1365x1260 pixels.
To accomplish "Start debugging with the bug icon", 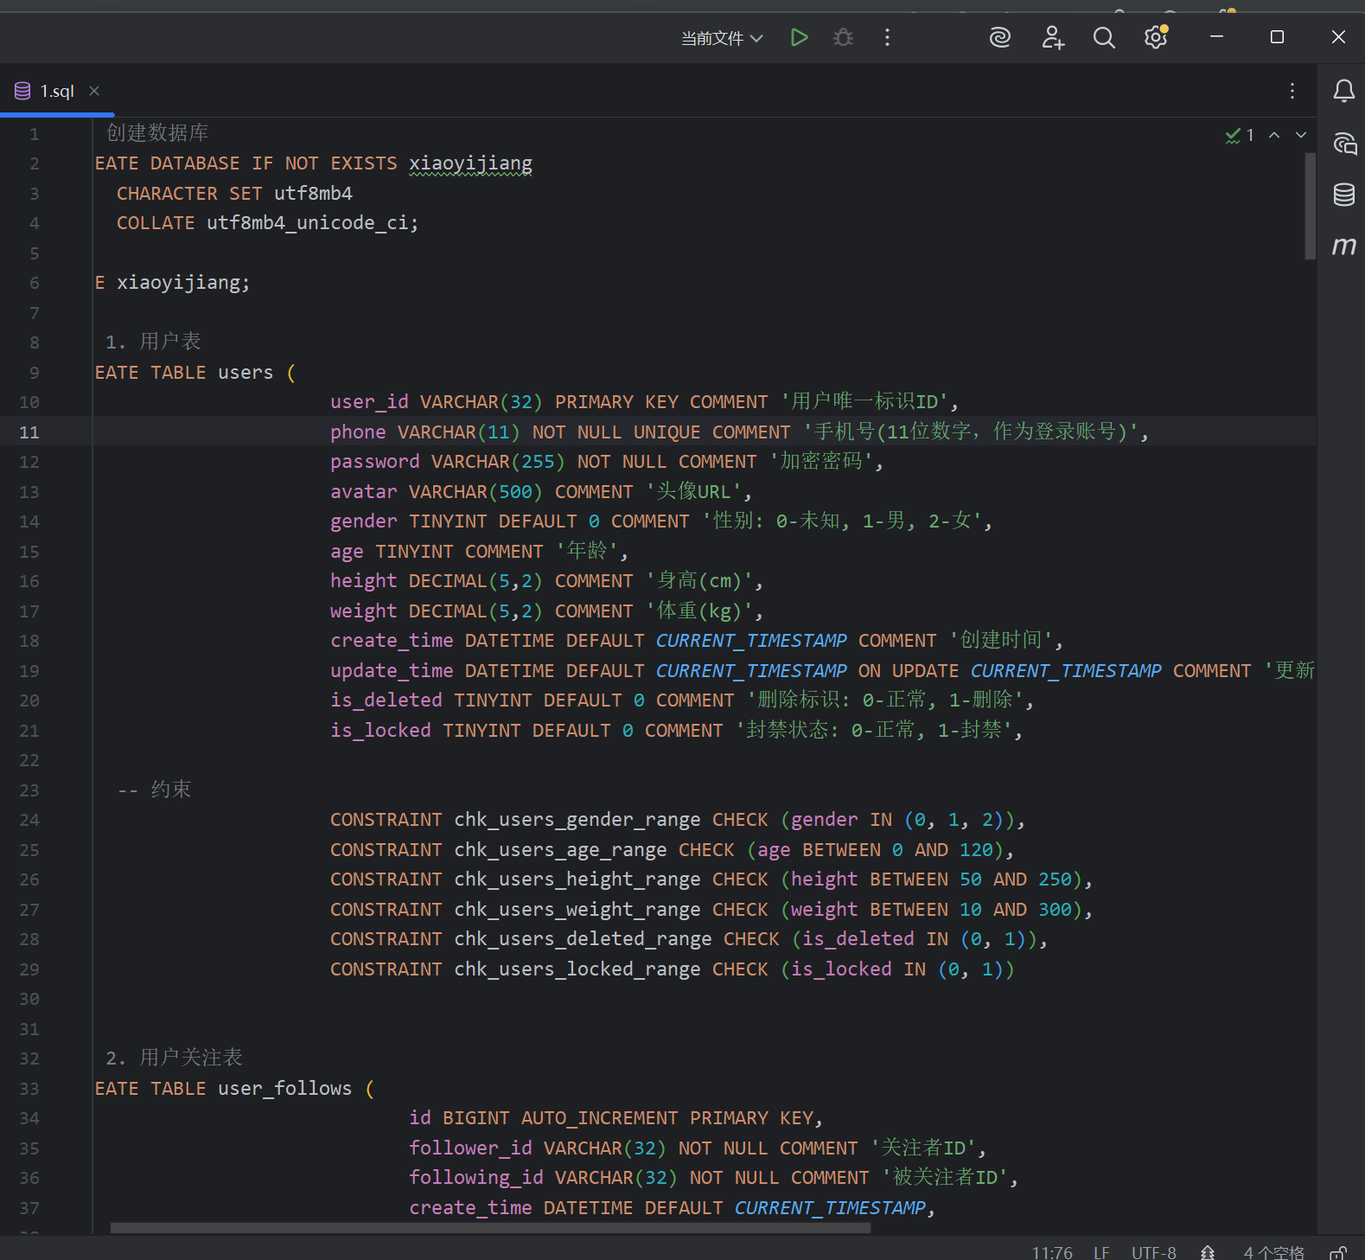I will click(x=843, y=37).
